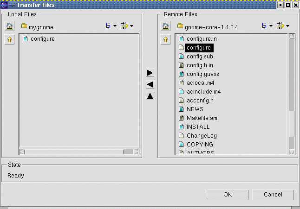Open Local Files tree view dropdown

(111, 26)
